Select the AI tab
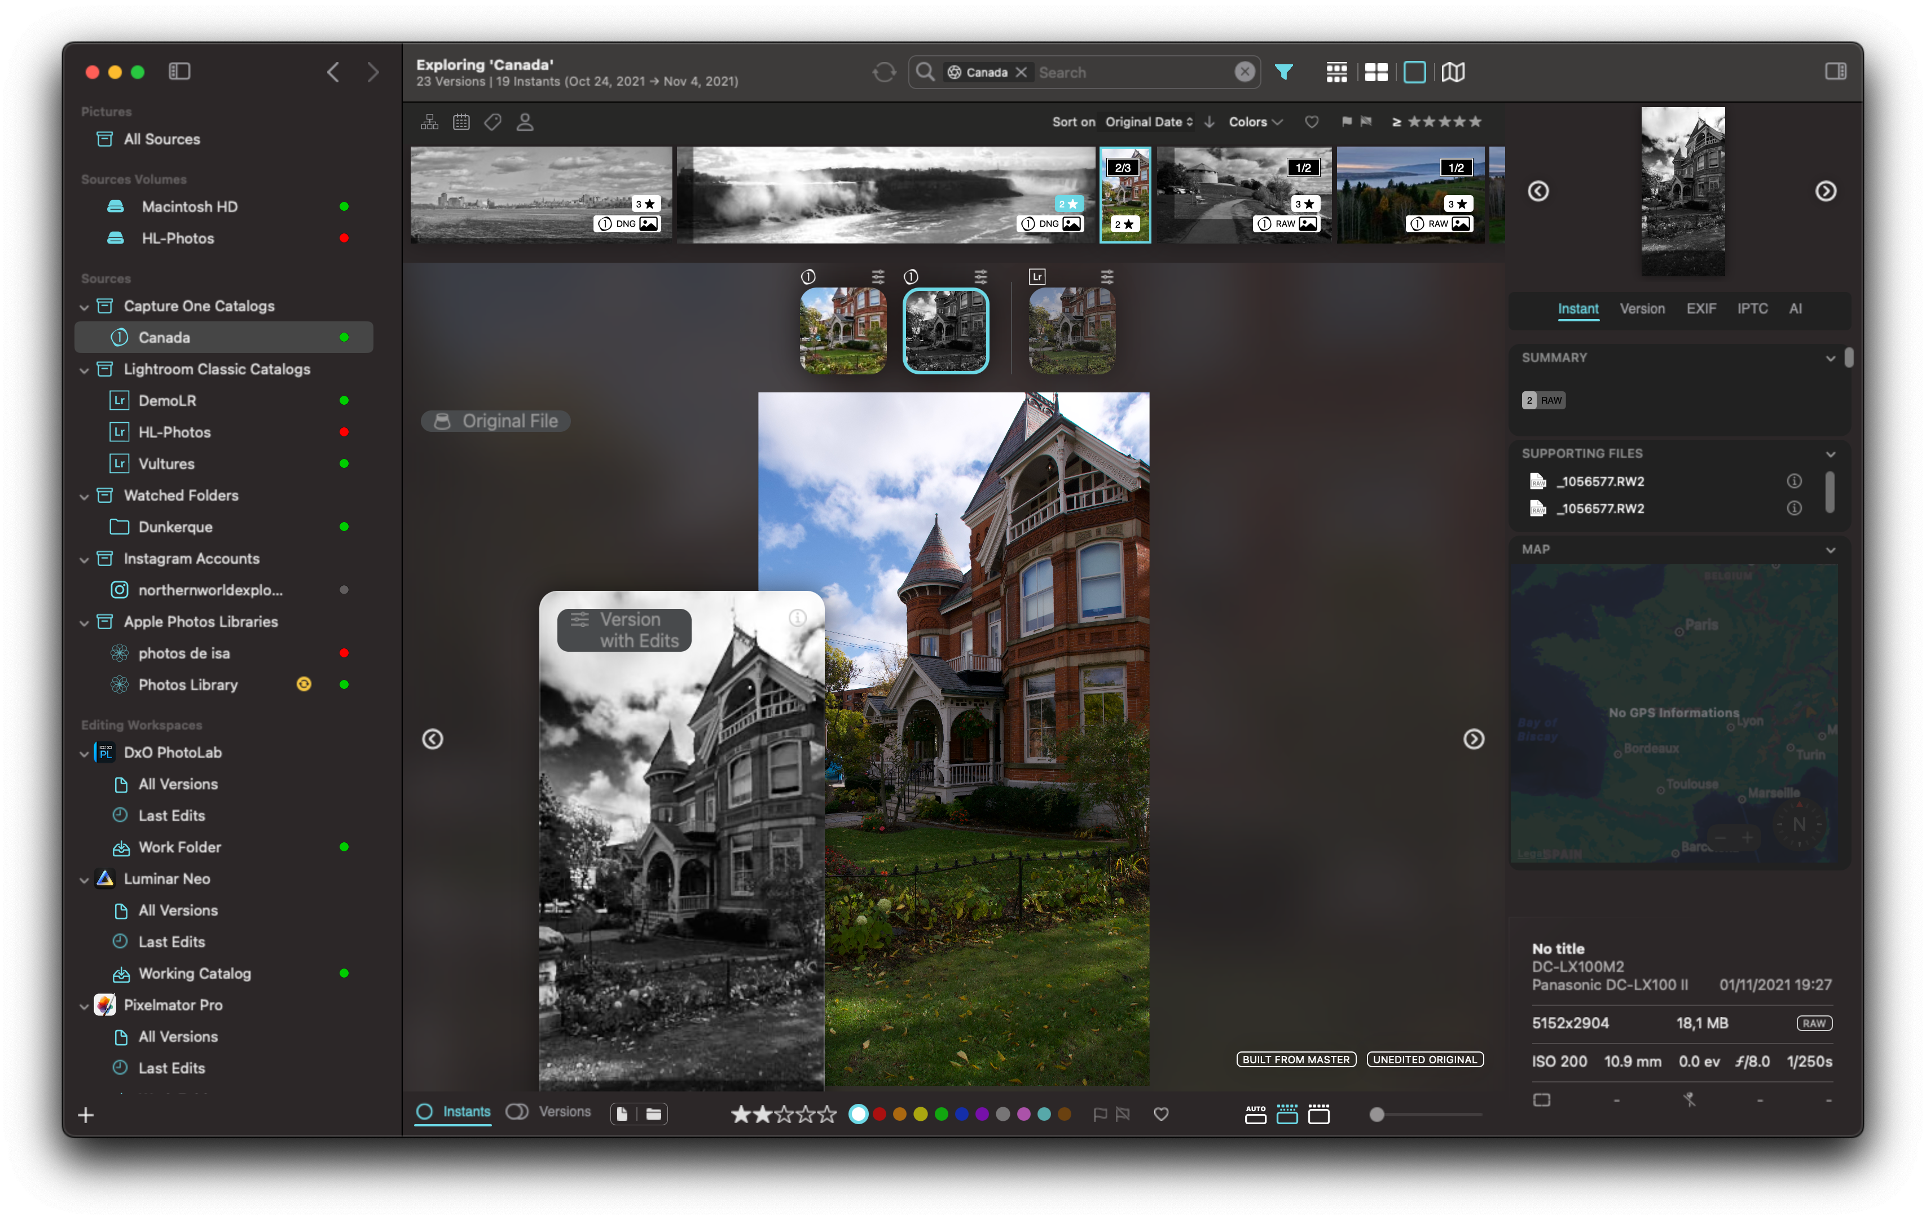Viewport: 1926px width, 1220px height. 1796,308
